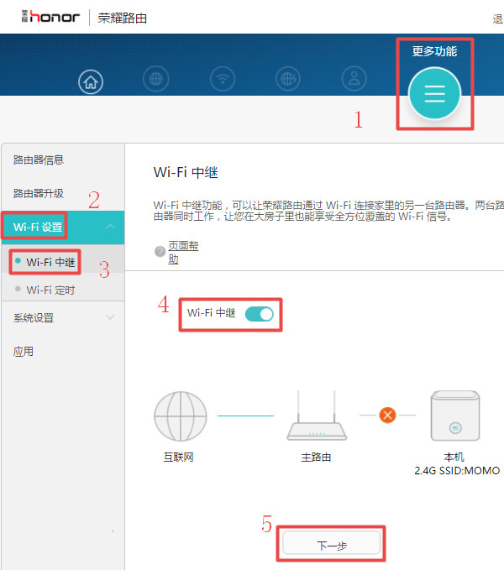Screen dimensions: 504x570
Task: Click the 2.4G SSID:MOMO text
Action: click(x=457, y=471)
